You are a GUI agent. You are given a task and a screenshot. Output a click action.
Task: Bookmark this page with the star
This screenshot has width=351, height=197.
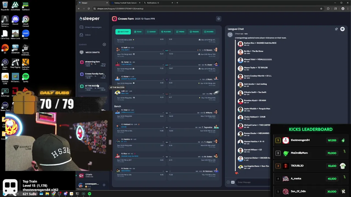point(321,8)
